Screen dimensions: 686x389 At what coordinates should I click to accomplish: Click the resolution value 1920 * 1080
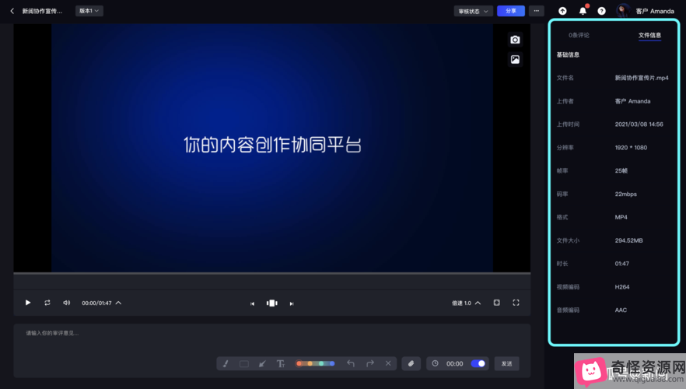[x=631, y=148]
